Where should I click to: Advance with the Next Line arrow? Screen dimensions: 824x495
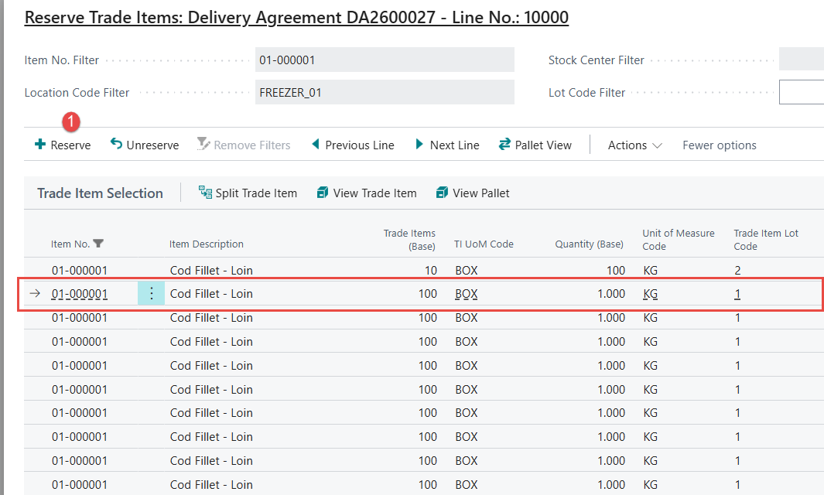point(419,145)
